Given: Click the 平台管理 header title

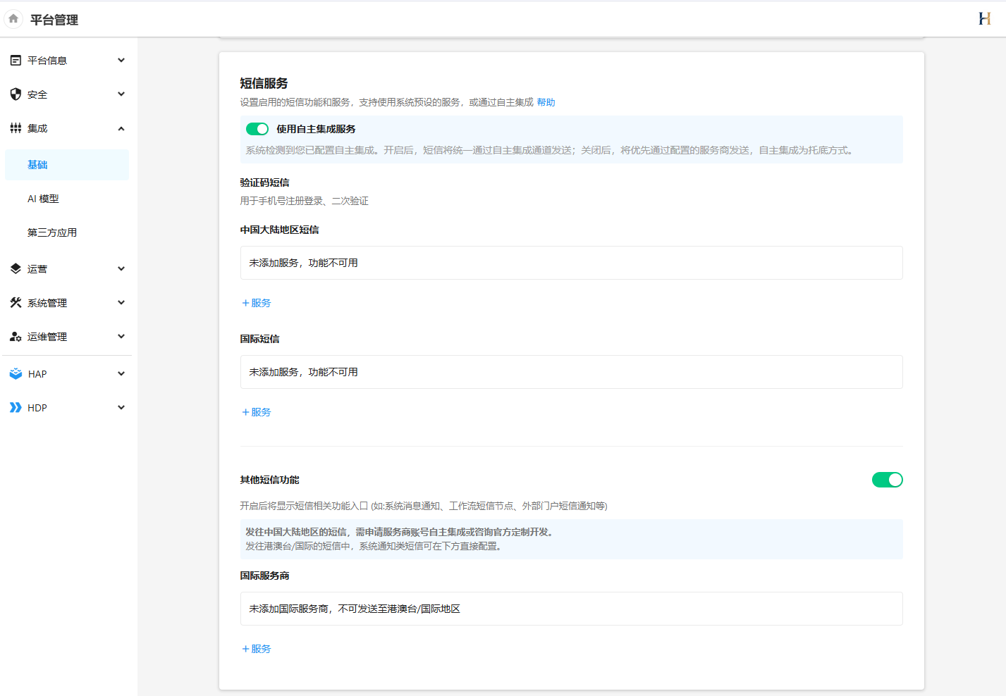Looking at the screenshot, I should coord(54,20).
